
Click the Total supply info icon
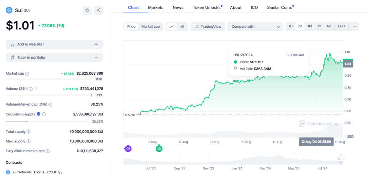(28, 132)
